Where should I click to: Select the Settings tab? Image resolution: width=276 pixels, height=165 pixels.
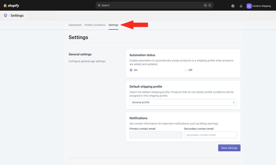click(113, 25)
